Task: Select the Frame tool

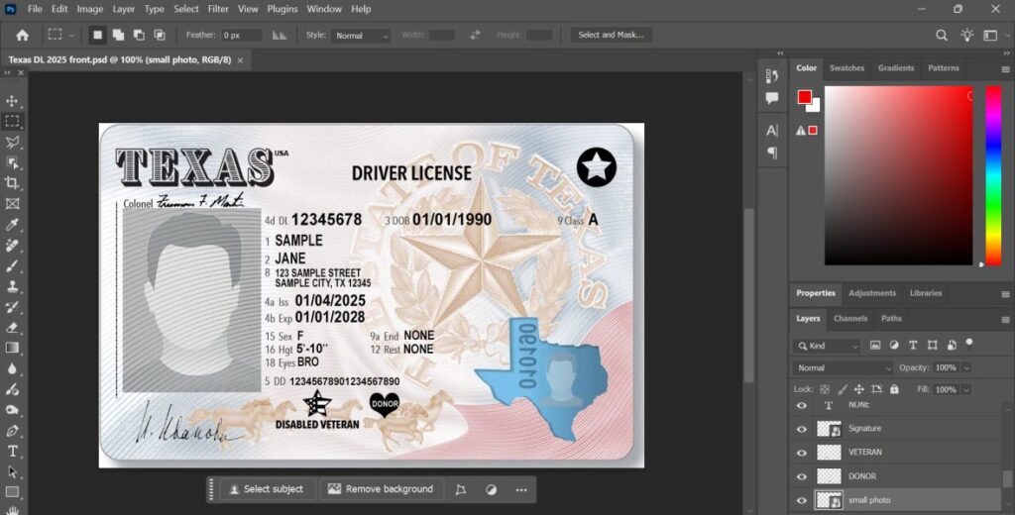Action: [x=12, y=204]
